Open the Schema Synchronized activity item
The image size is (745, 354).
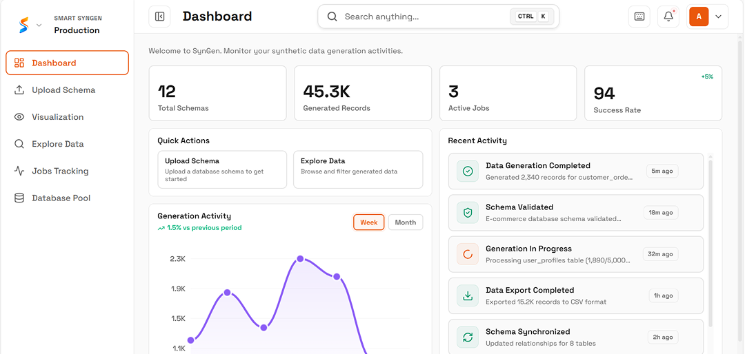pos(576,337)
